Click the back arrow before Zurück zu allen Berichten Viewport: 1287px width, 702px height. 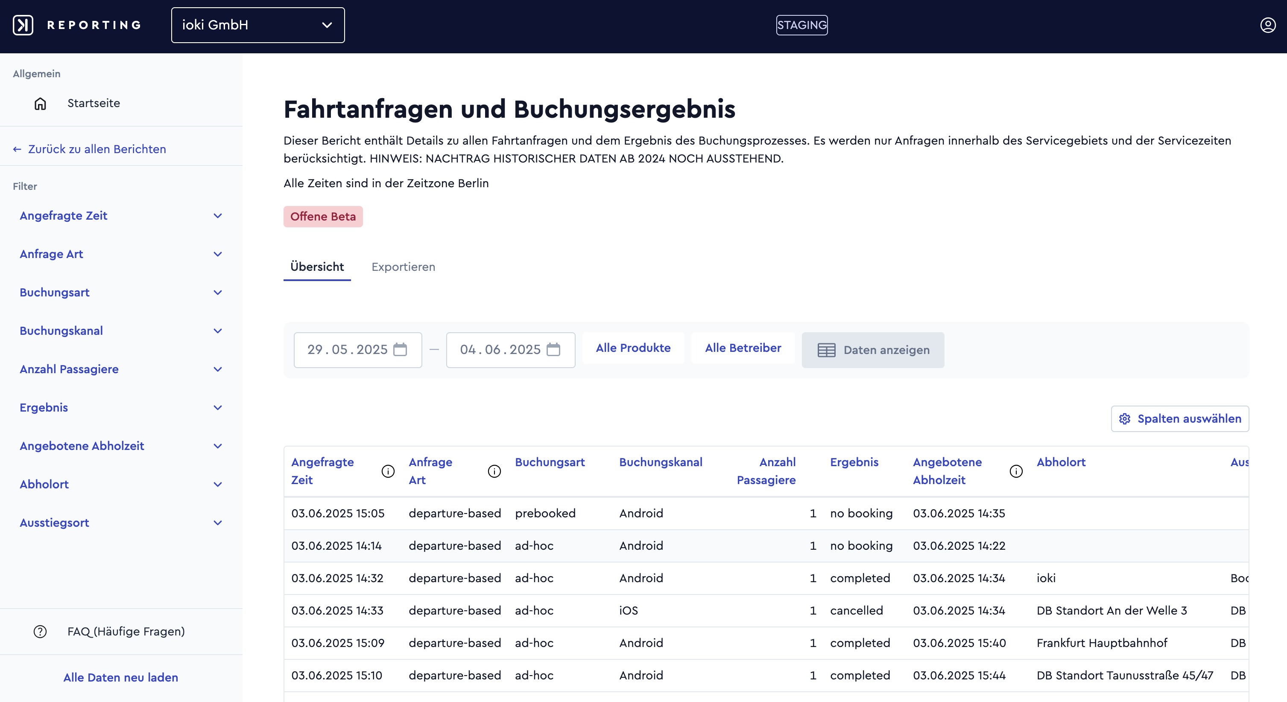coord(17,149)
